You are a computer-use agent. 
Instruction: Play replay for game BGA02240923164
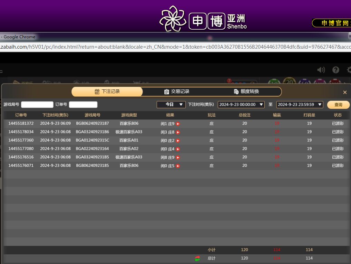178,149
